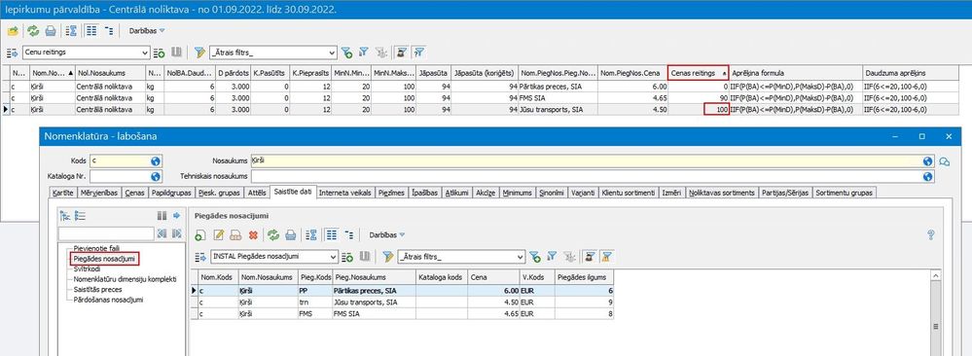Viewport: 972px width, 356px height.
Task: Sort by Cenas reitings column header
Action: click(698, 73)
